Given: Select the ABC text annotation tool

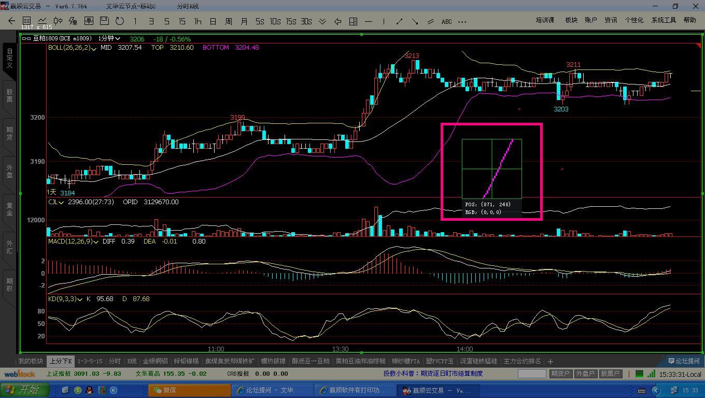Looking at the screenshot, I should [x=446, y=21].
